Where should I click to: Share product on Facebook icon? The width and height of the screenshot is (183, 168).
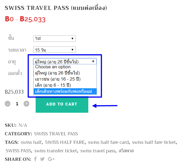pos(35,159)
